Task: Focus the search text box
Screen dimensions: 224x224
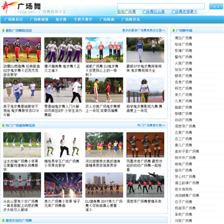Action: [161, 6]
